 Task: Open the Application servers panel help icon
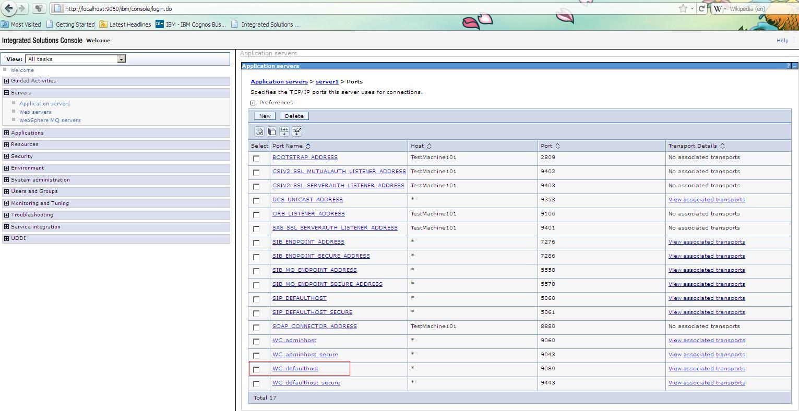pos(788,66)
